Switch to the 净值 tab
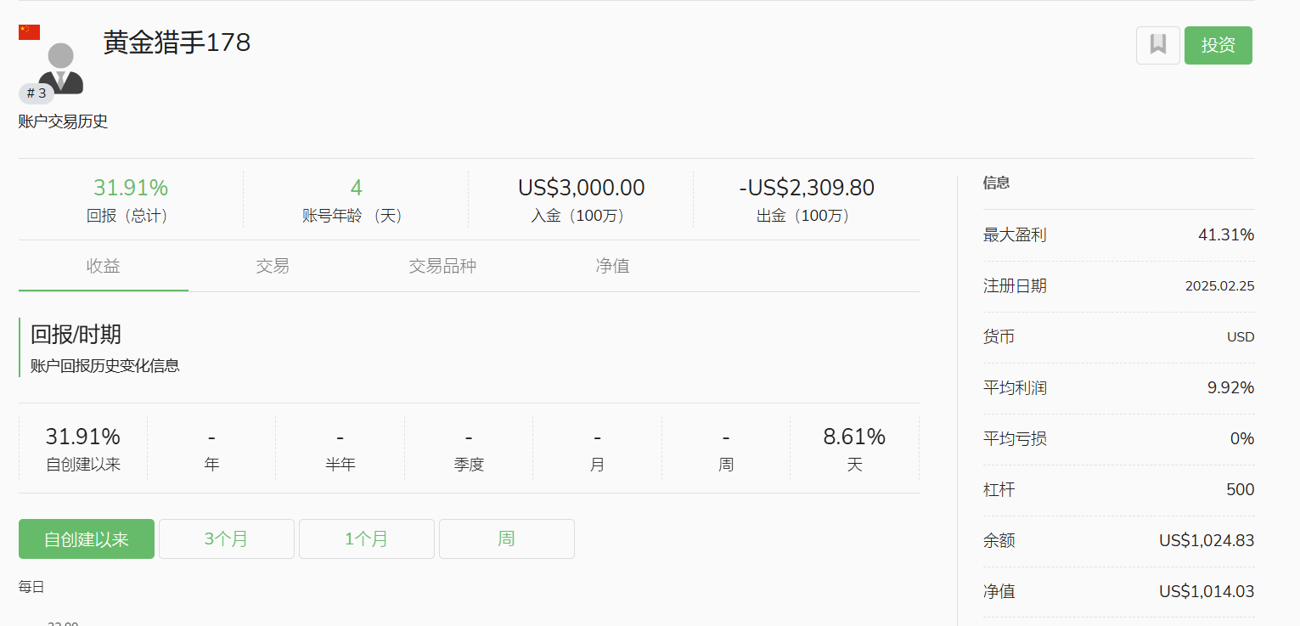The height and width of the screenshot is (626, 1300). pyautogui.click(x=612, y=266)
